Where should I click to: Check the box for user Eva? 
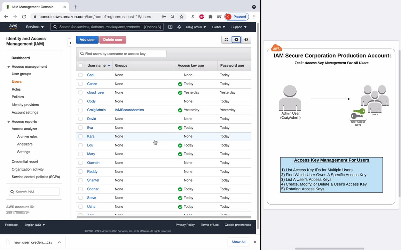[x=80, y=127]
